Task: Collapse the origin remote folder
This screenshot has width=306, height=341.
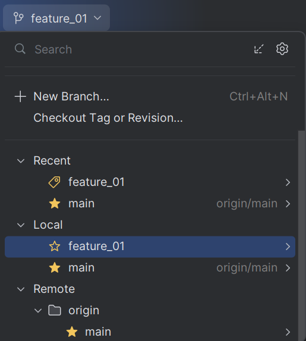Action: coord(38,311)
